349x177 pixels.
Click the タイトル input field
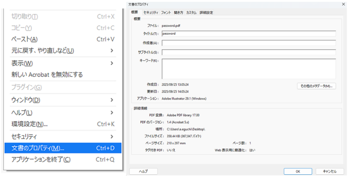pos(249,34)
